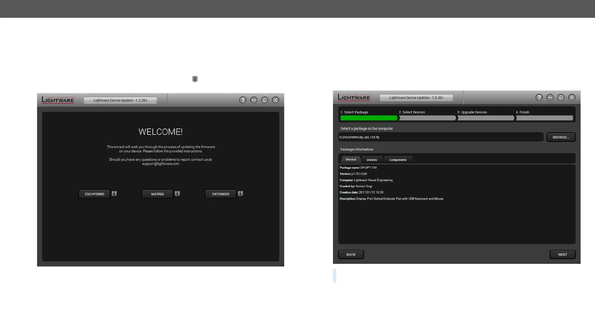Image resolution: width=595 pixels, height=334 pixels.
Task: Open info icon next to MATRIX button
Action: [x=177, y=194]
